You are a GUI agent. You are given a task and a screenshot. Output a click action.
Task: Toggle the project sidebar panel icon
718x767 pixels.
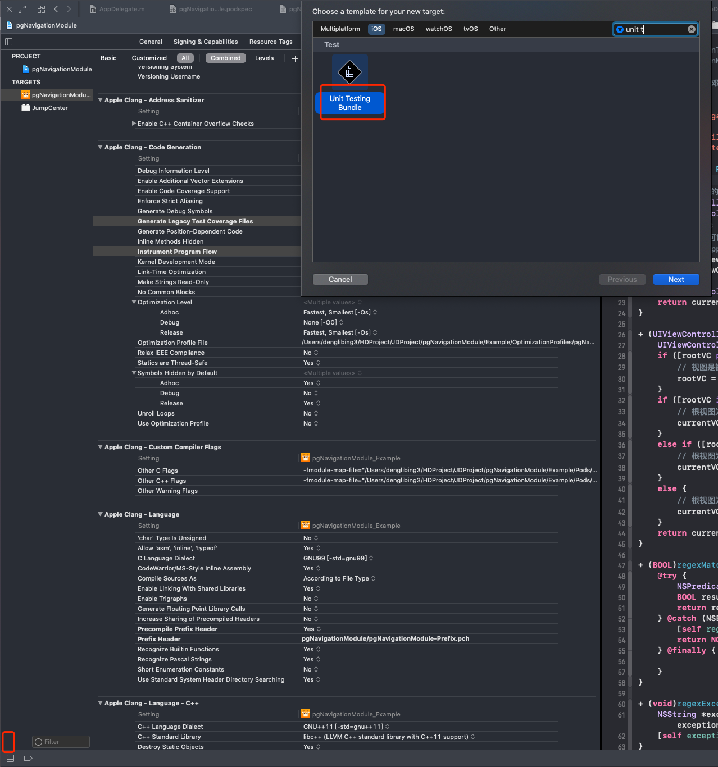pos(8,42)
